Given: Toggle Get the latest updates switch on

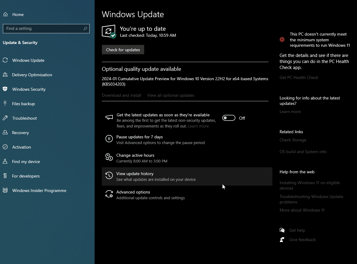Looking at the screenshot, I should click(229, 118).
